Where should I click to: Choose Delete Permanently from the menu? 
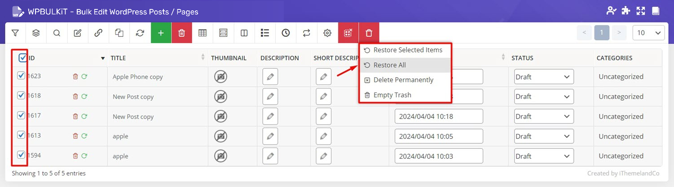[x=405, y=80]
